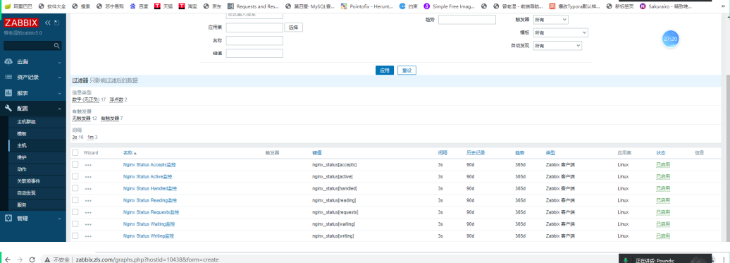Open the 百度 bookmark
Image resolution: width=730 pixels, height=263 pixels.
tap(139, 6)
